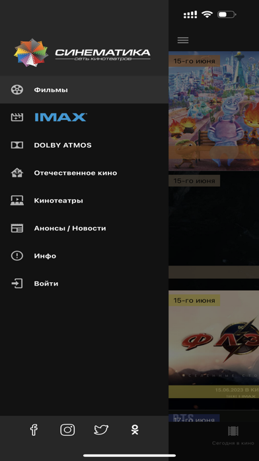The width and height of the screenshot is (259, 461).
Task: Tap the cinema screen icon beside Кинотеатры
Action: [x=17, y=200]
